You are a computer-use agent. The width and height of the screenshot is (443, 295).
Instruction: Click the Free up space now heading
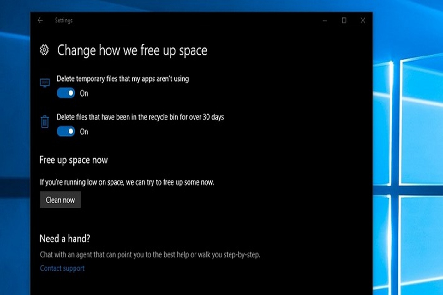point(74,160)
